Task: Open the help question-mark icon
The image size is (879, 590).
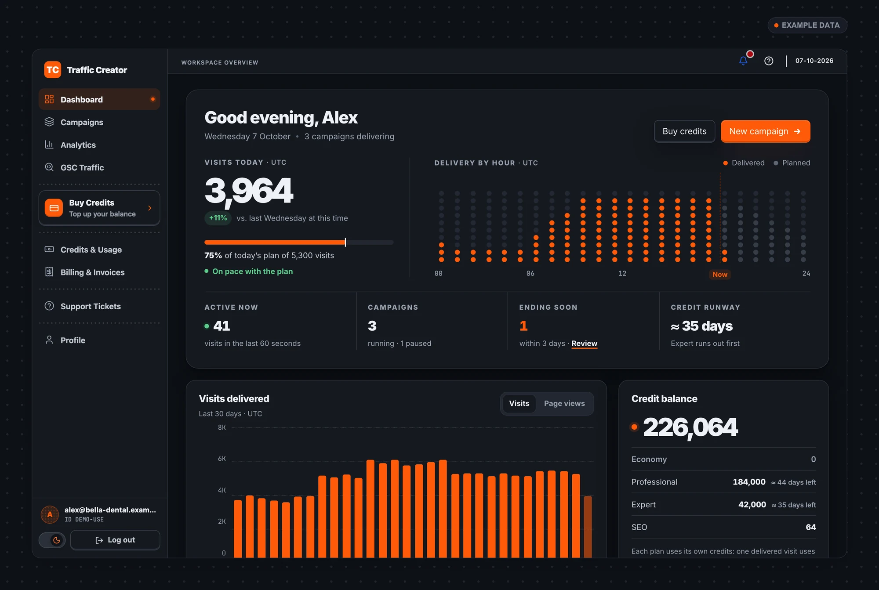Action: point(769,61)
